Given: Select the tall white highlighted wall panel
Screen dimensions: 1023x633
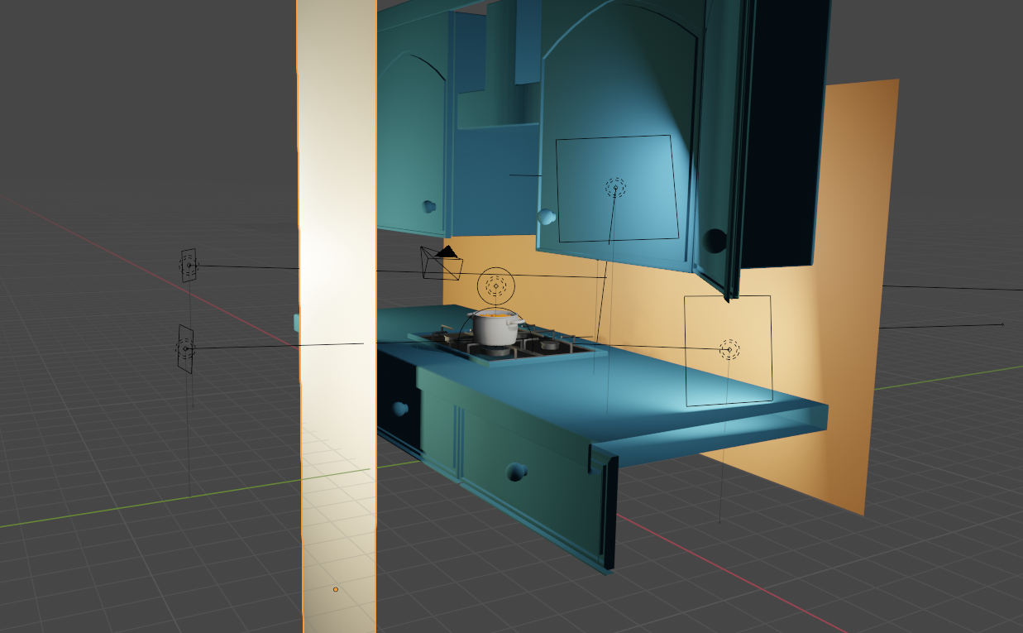Looking at the screenshot, I should click(337, 316).
